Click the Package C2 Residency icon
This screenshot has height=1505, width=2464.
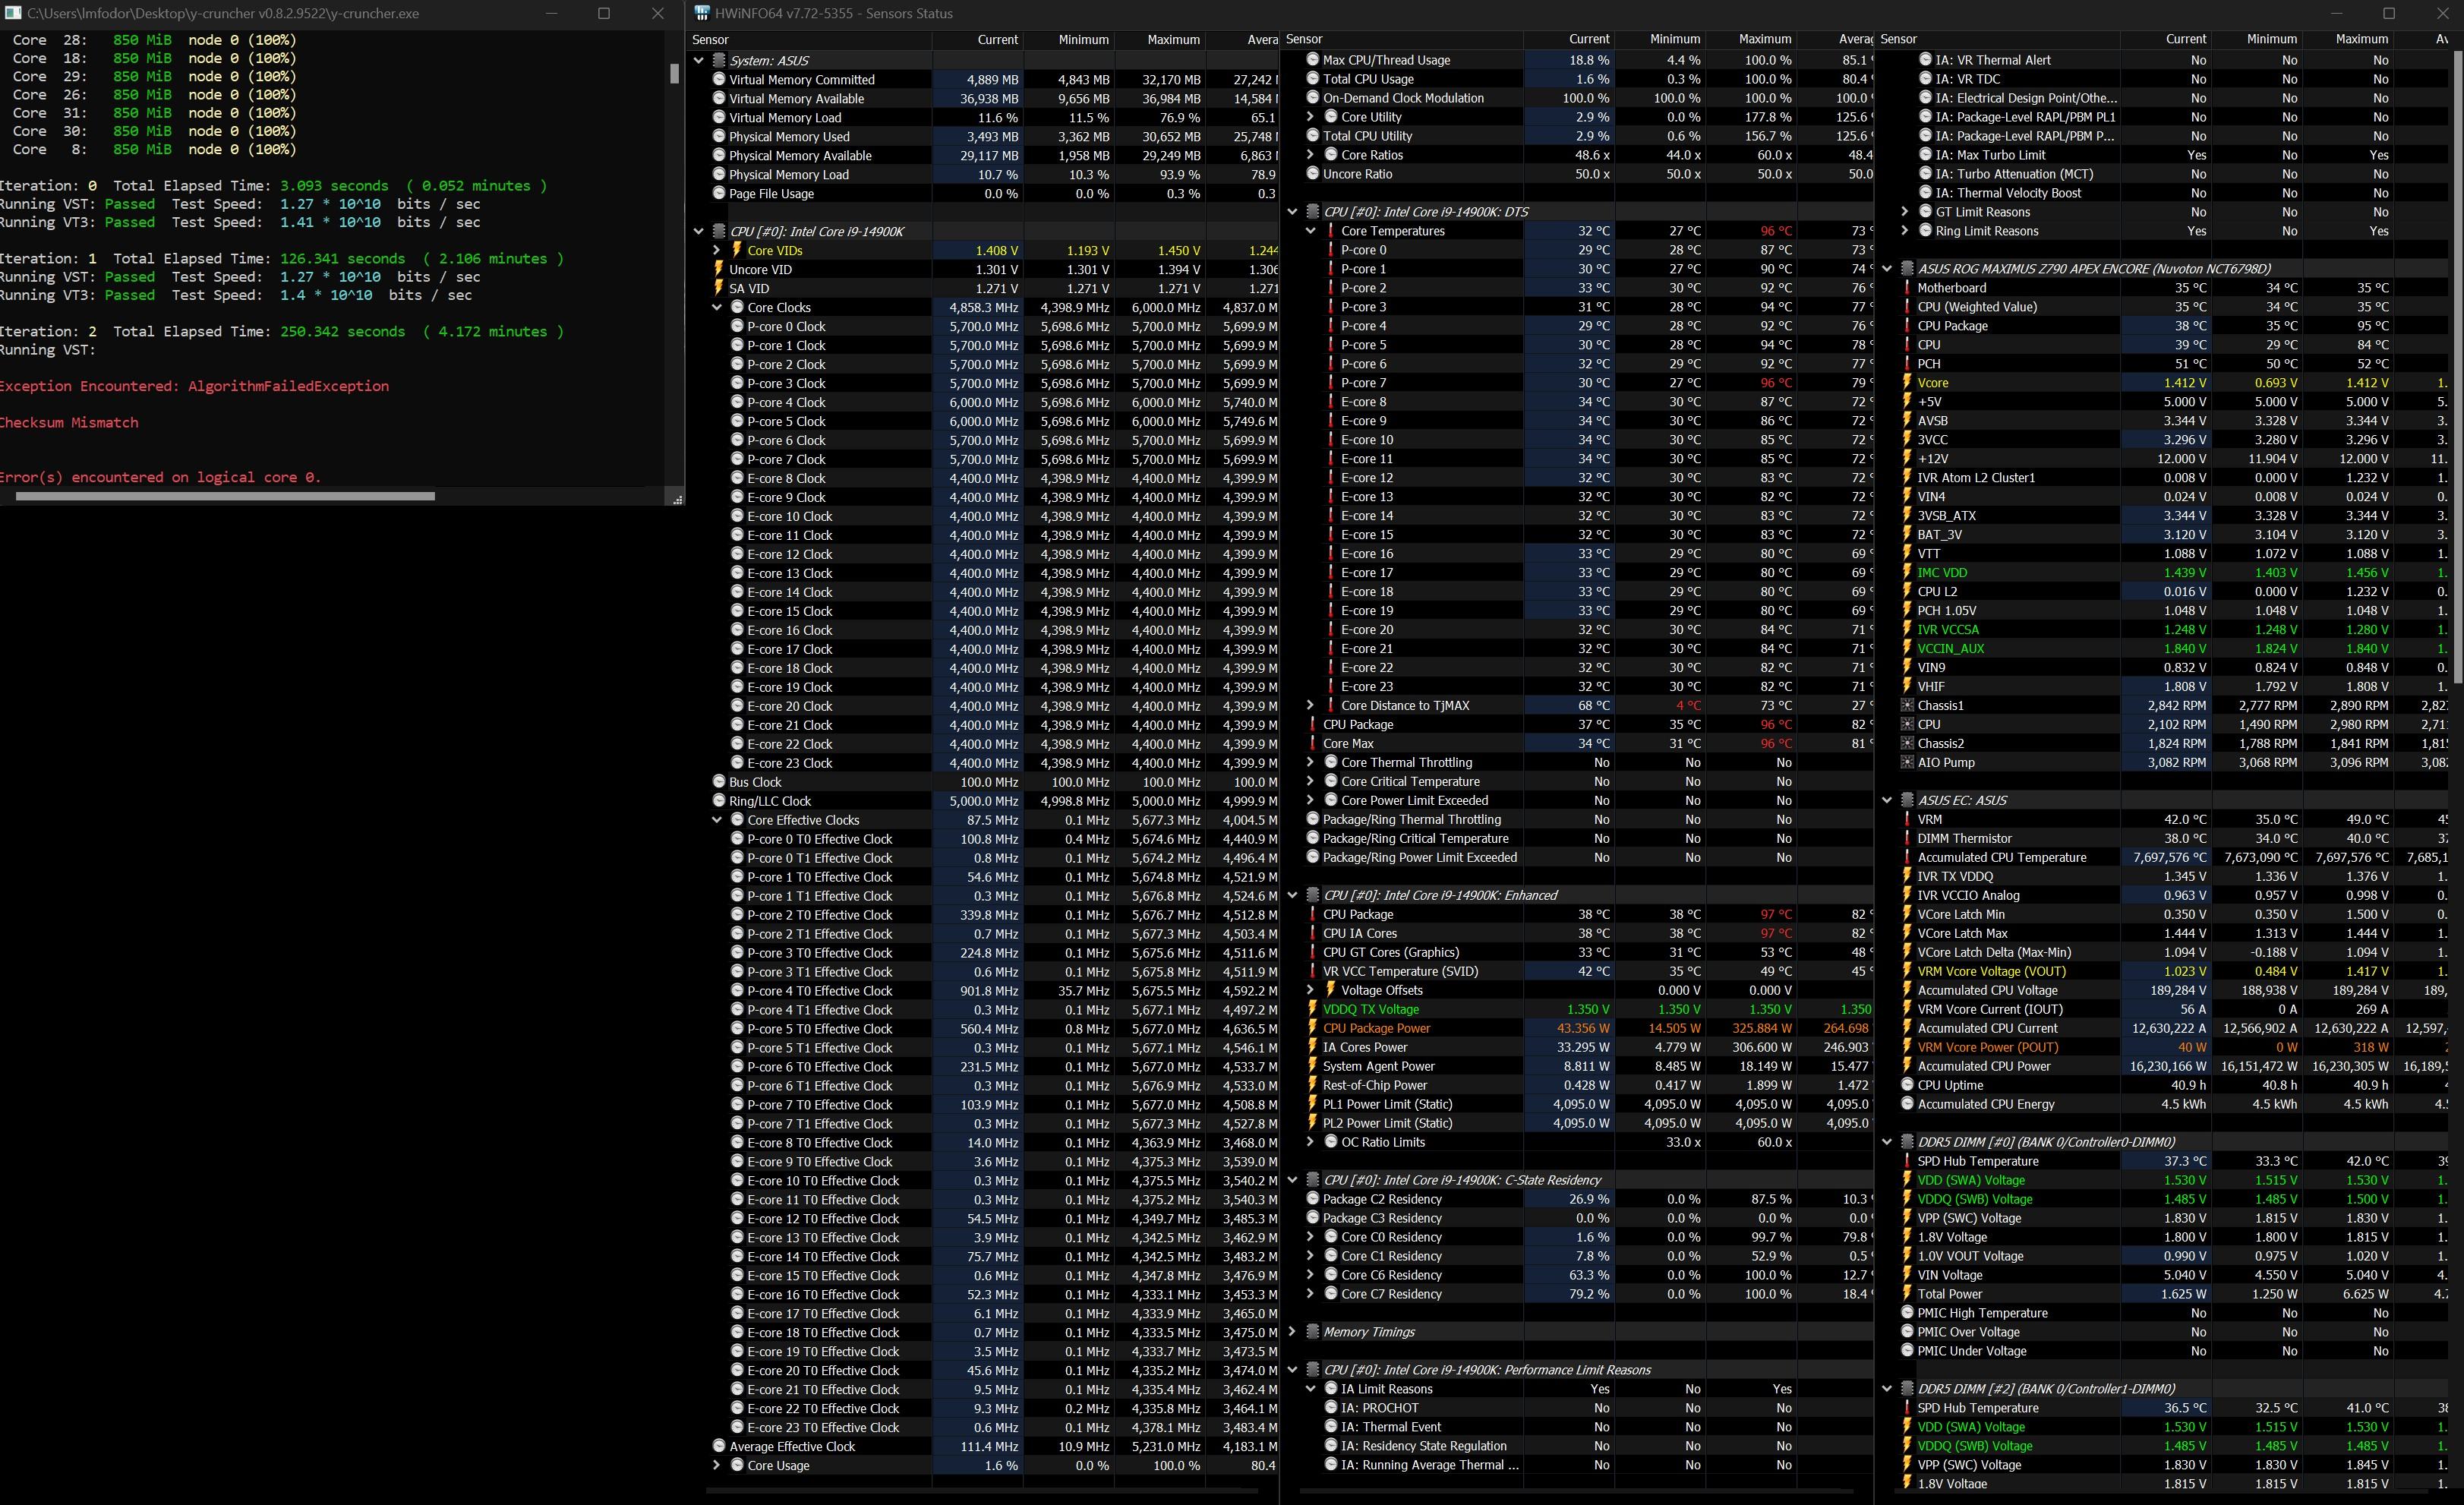point(1312,1200)
